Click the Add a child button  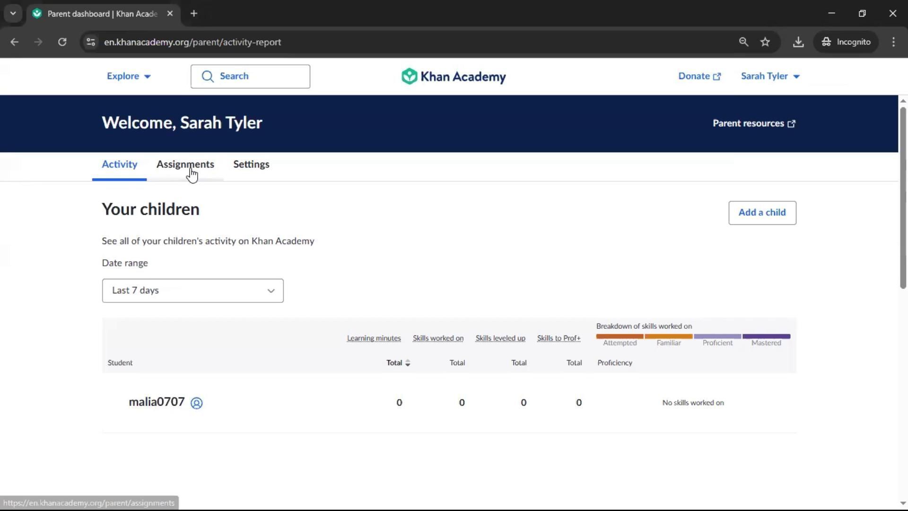pos(762,212)
